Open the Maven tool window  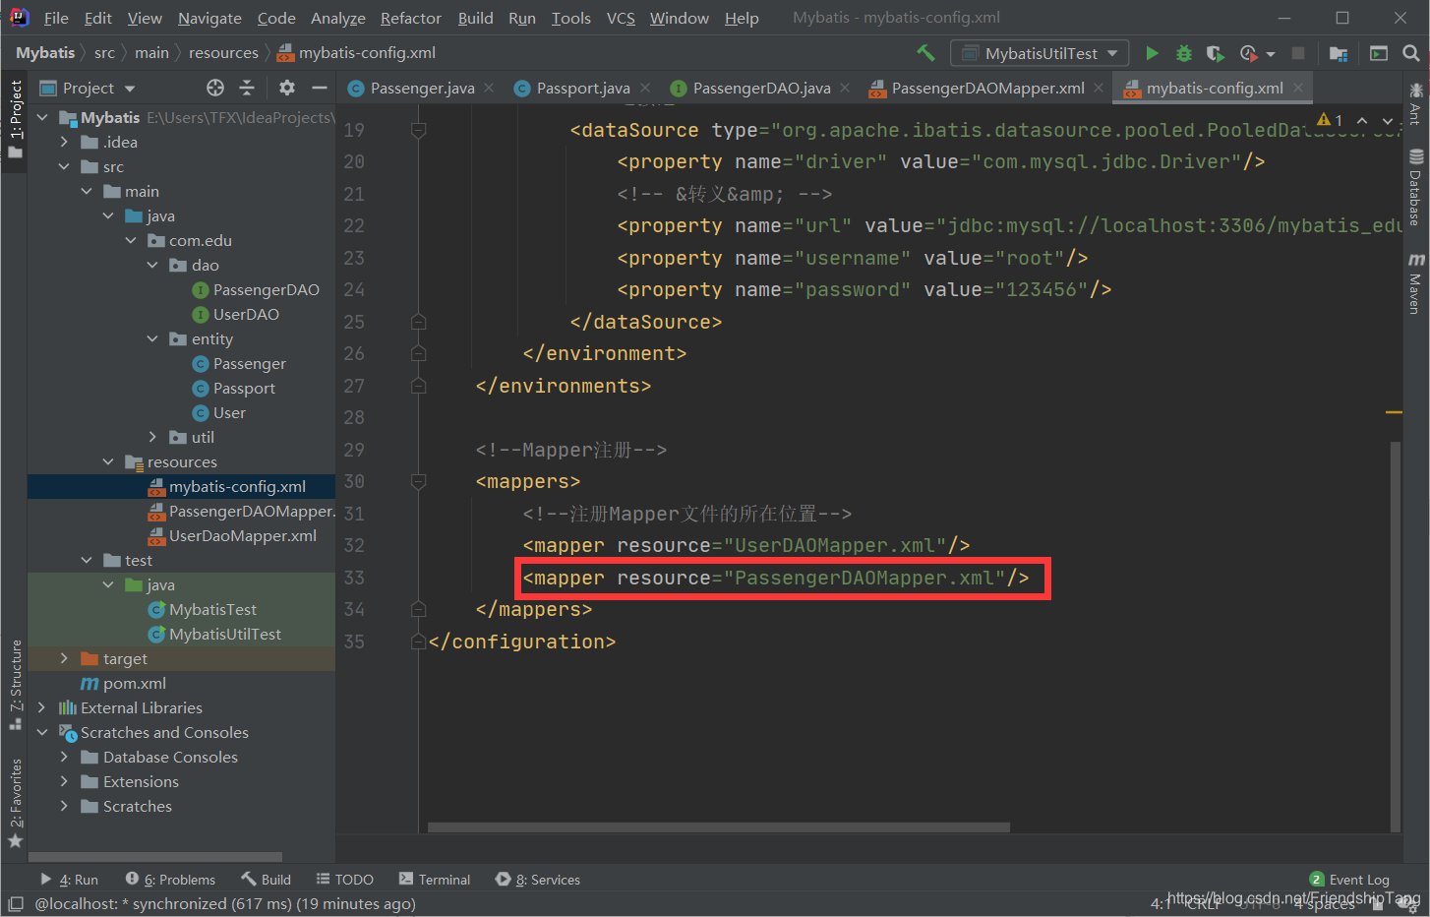(1415, 283)
